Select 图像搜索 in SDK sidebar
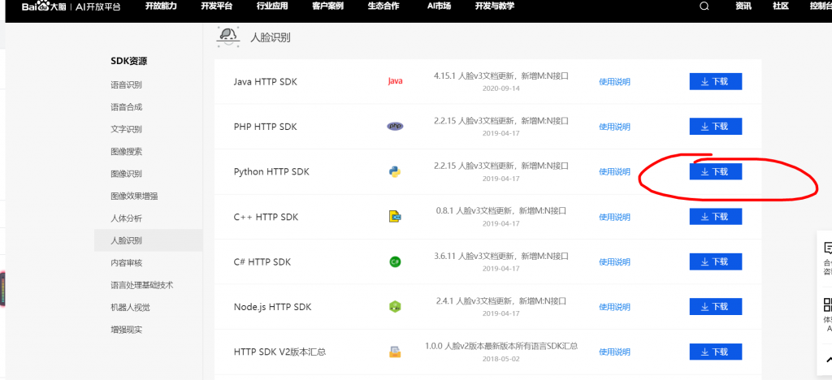Viewport: 832px width, 380px height. [126, 152]
